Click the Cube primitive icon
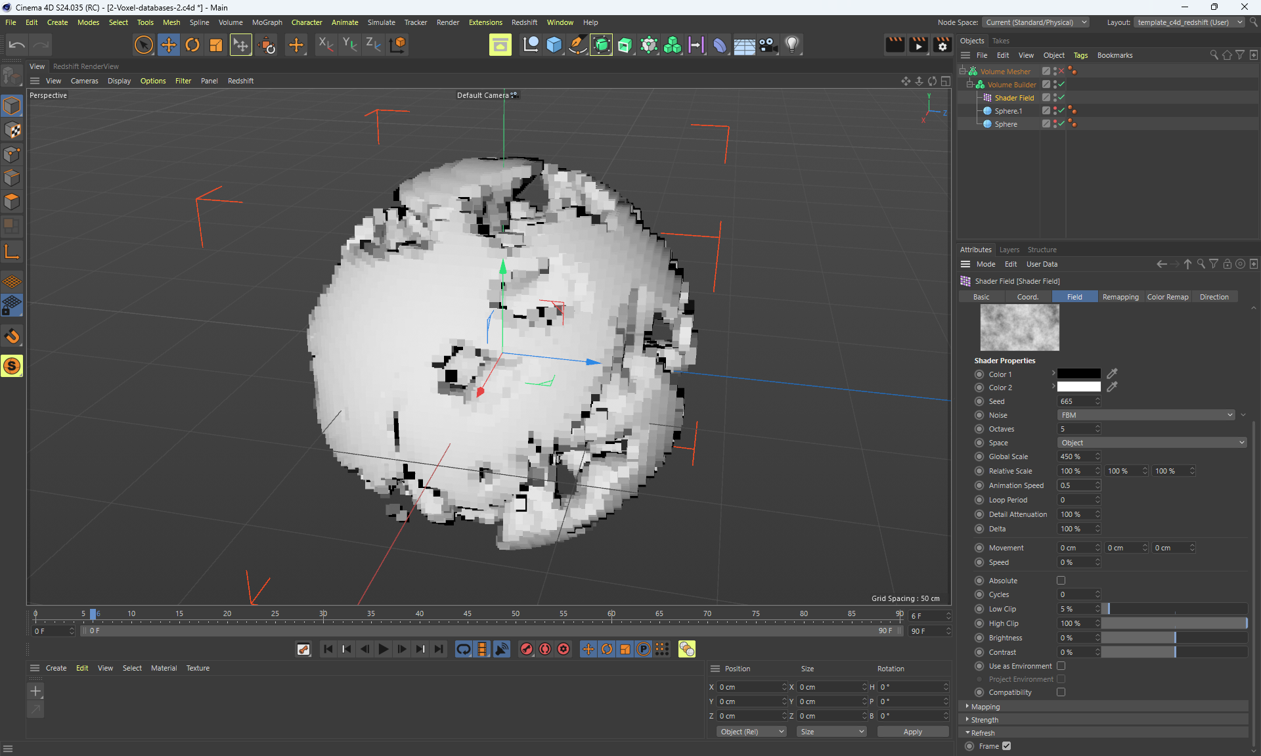The height and width of the screenshot is (756, 1261). click(554, 45)
